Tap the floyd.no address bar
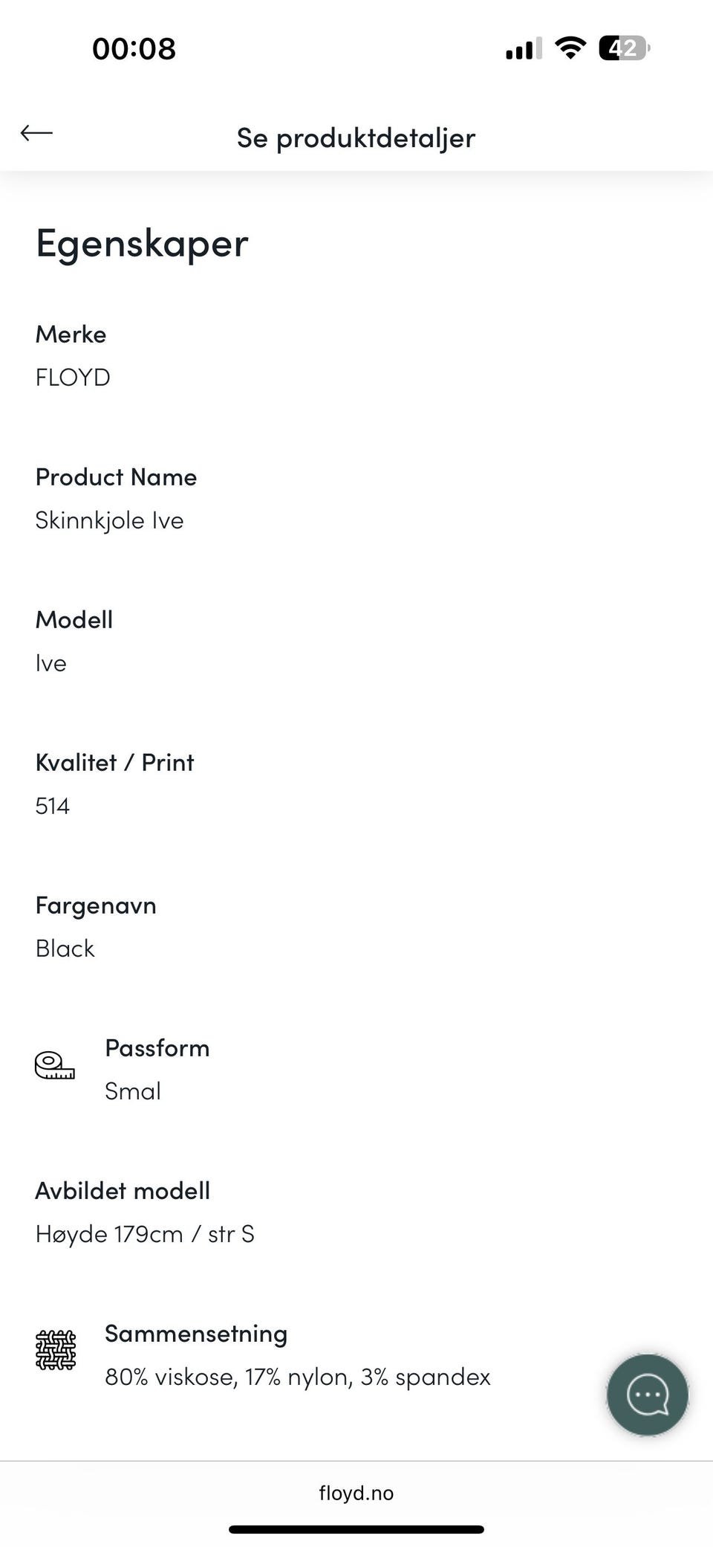713x1547 pixels. coord(356,1493)
